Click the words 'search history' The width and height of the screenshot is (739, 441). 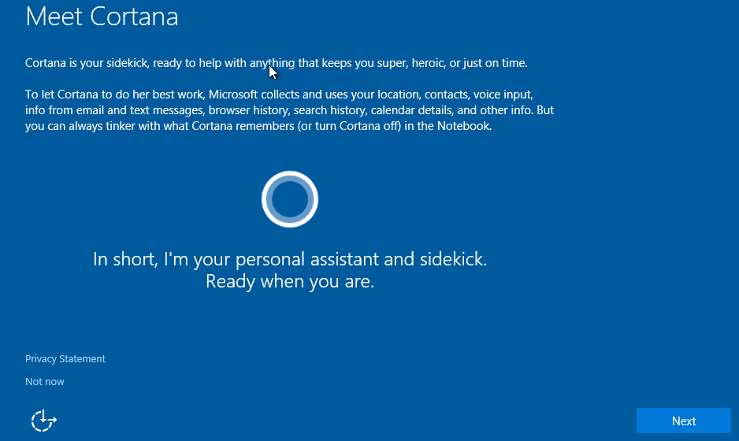330,110
